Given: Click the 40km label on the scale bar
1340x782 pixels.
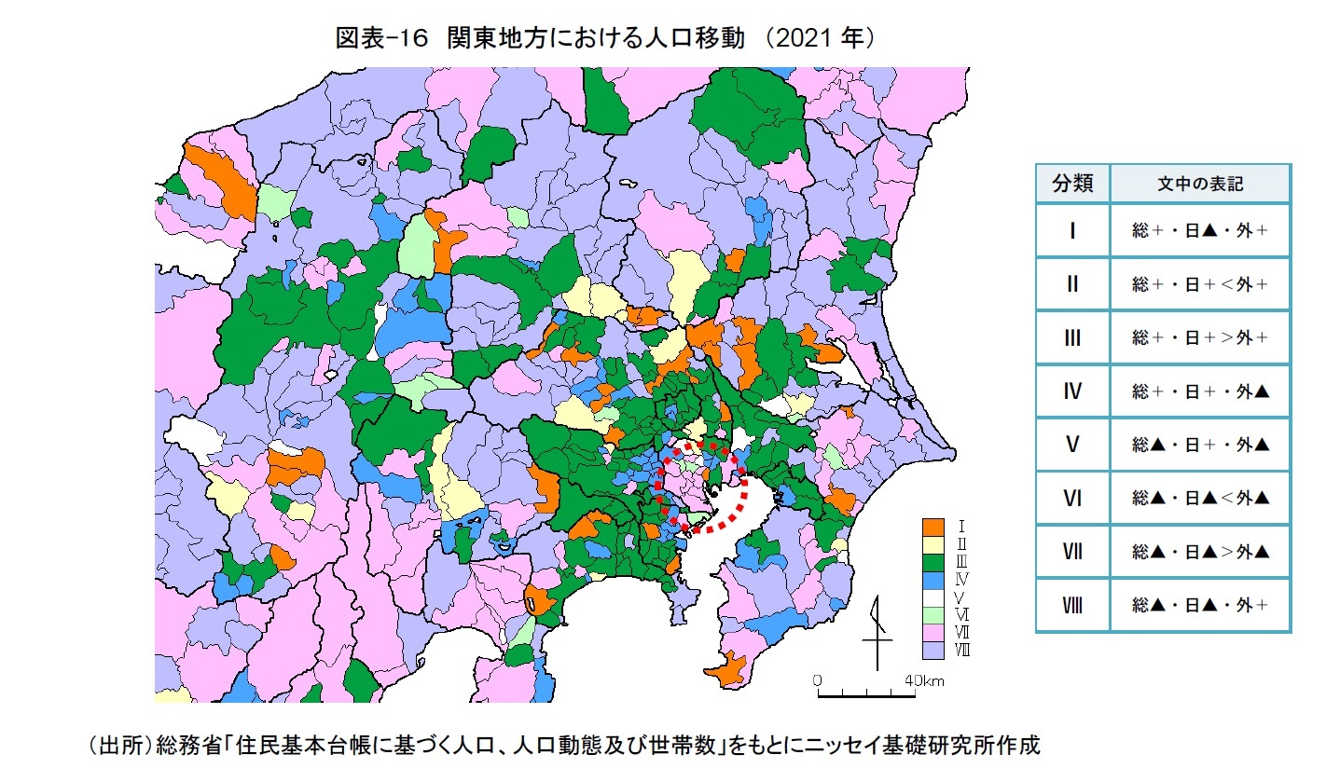Looking at the screenshot, I should (924, 680).
